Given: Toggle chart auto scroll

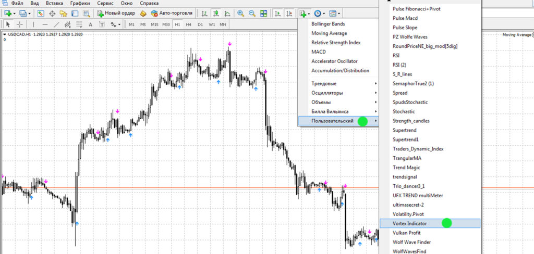Looking at the screenshot, I should point(278,14).
